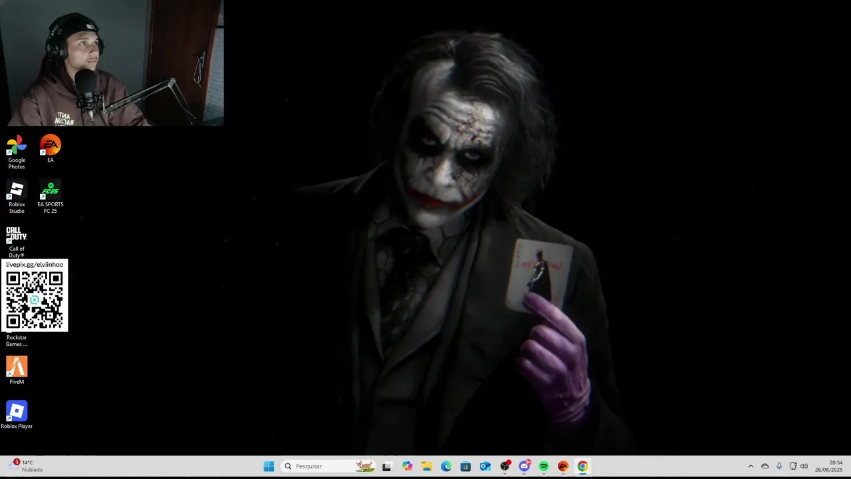Open the volume speaker tray icon
This screenshot has width=851, height=479.
coord(804,466)
